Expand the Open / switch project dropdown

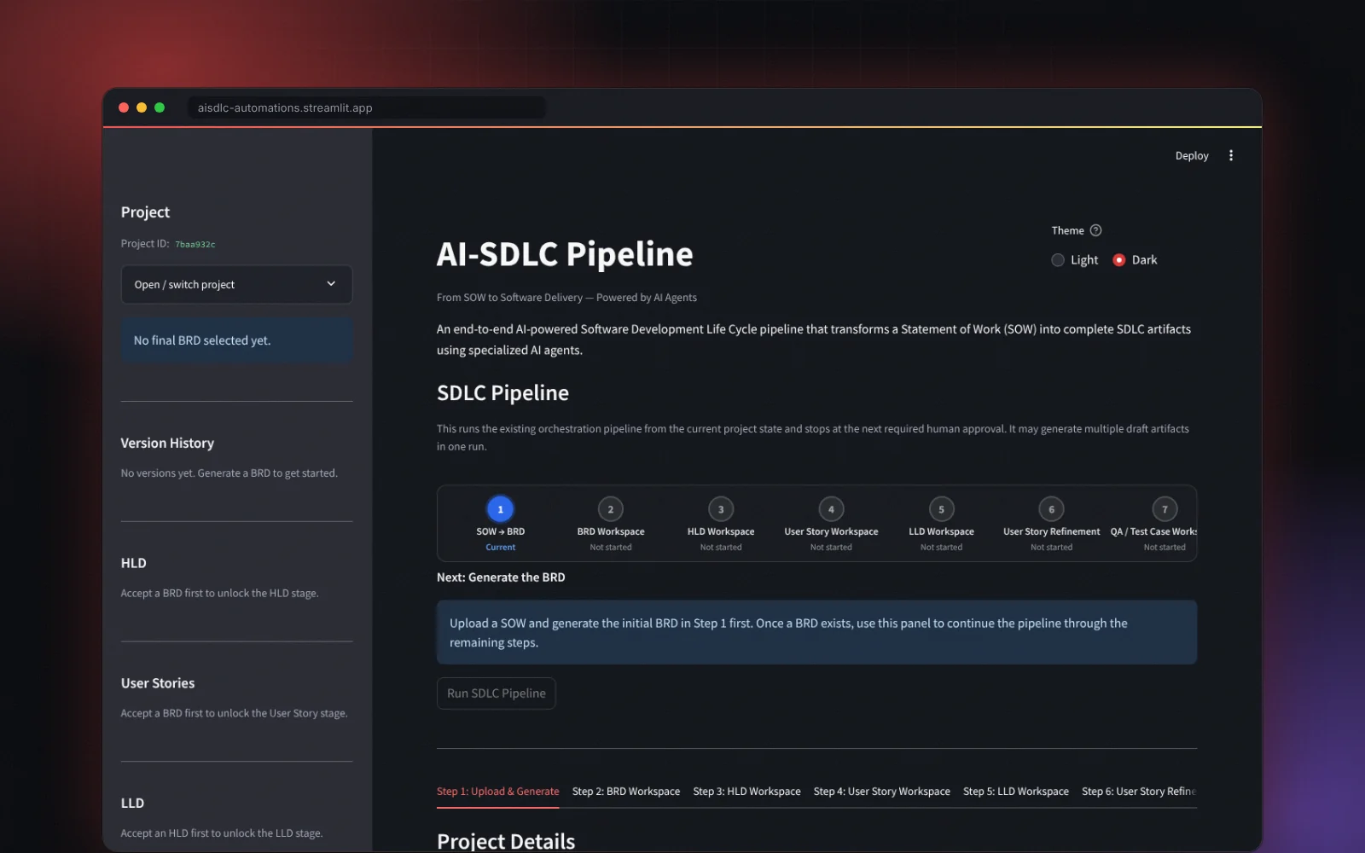[236, 284]
